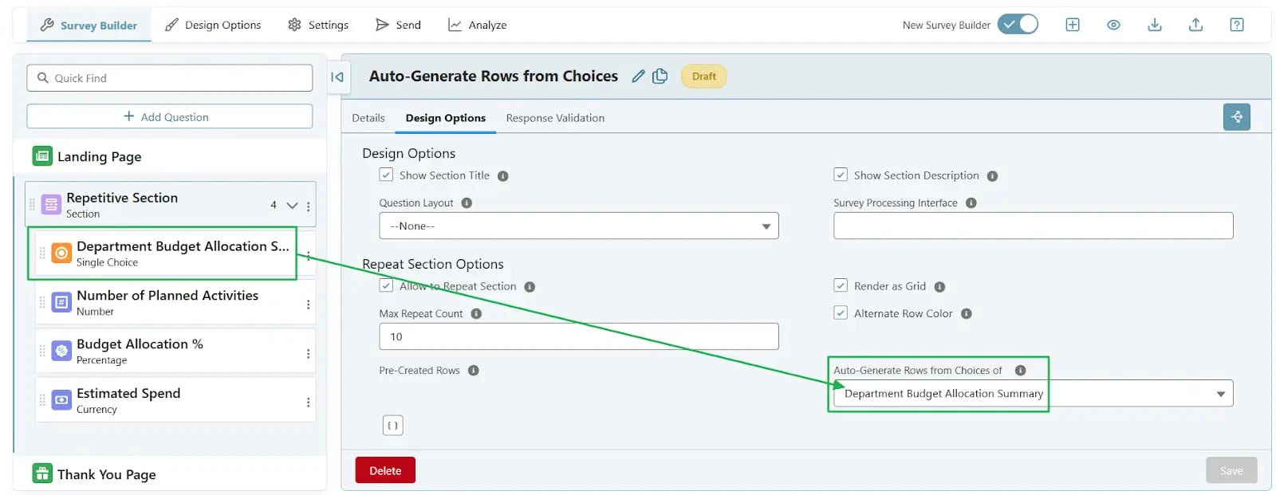Focus the Quick Find search field
This screenshot has width=1276, height=495.
(x=169, y=78)
